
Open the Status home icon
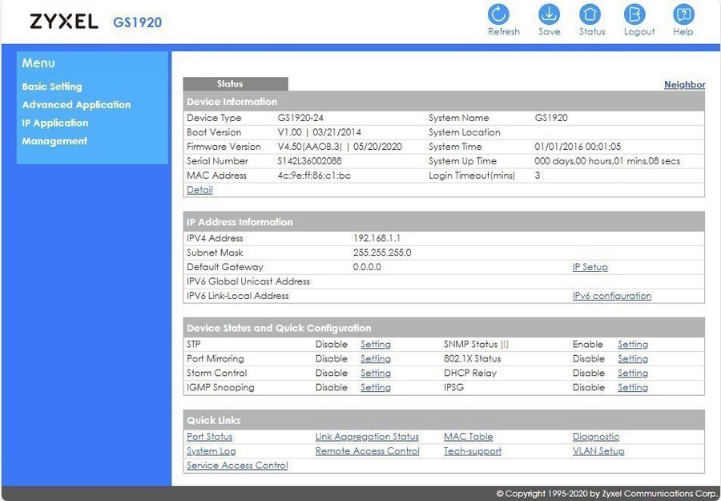(590, 14)
